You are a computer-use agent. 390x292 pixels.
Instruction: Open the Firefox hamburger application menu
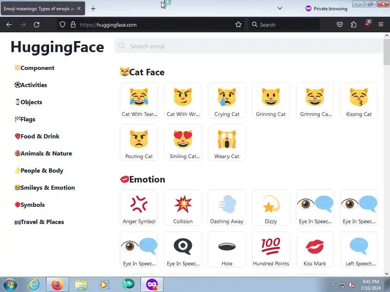[x=381, y=25]
